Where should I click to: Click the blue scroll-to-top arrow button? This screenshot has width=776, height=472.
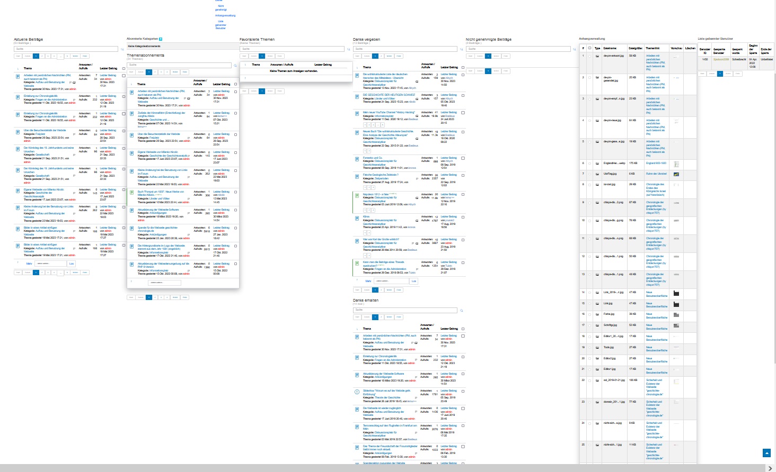click(x=766, y=453)
